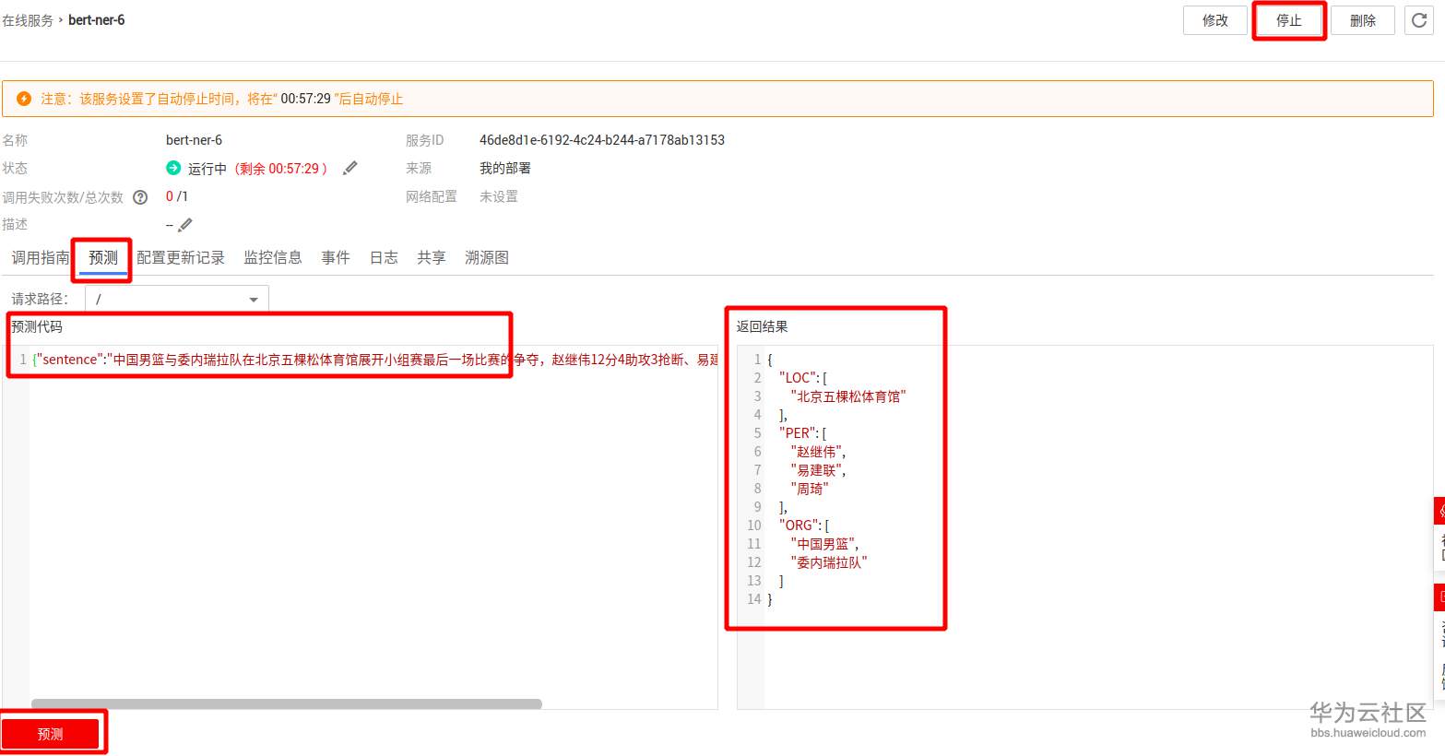The width and height of the screenshot is (1445, 756).
Task: Click the "PER" key in the result
Action: [x=797, y=433]
